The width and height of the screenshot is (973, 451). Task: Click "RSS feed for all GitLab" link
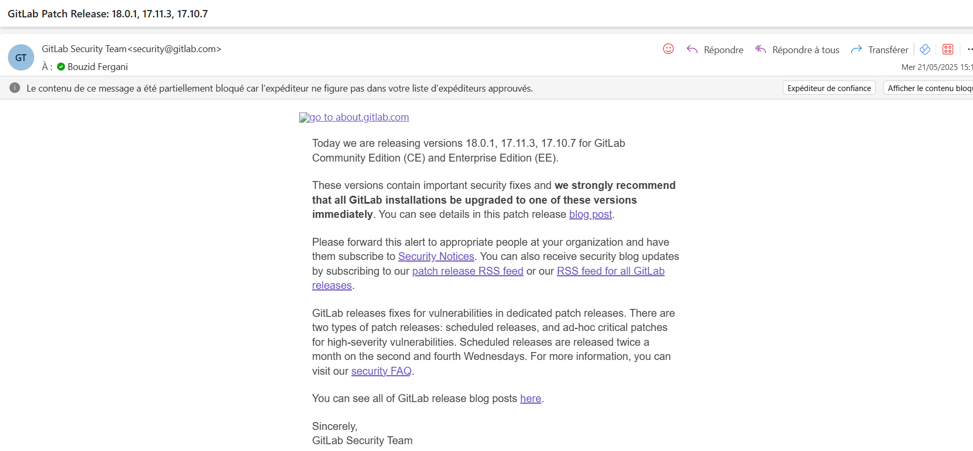tap(610, 271)
